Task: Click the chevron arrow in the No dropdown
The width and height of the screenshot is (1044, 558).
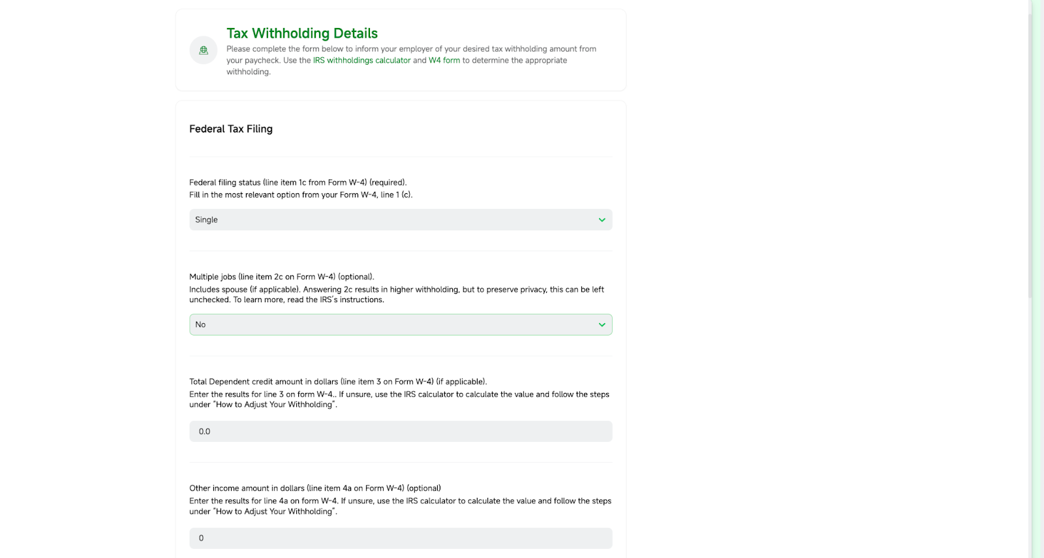Action: pyautogui.click(x=602, y=325)
